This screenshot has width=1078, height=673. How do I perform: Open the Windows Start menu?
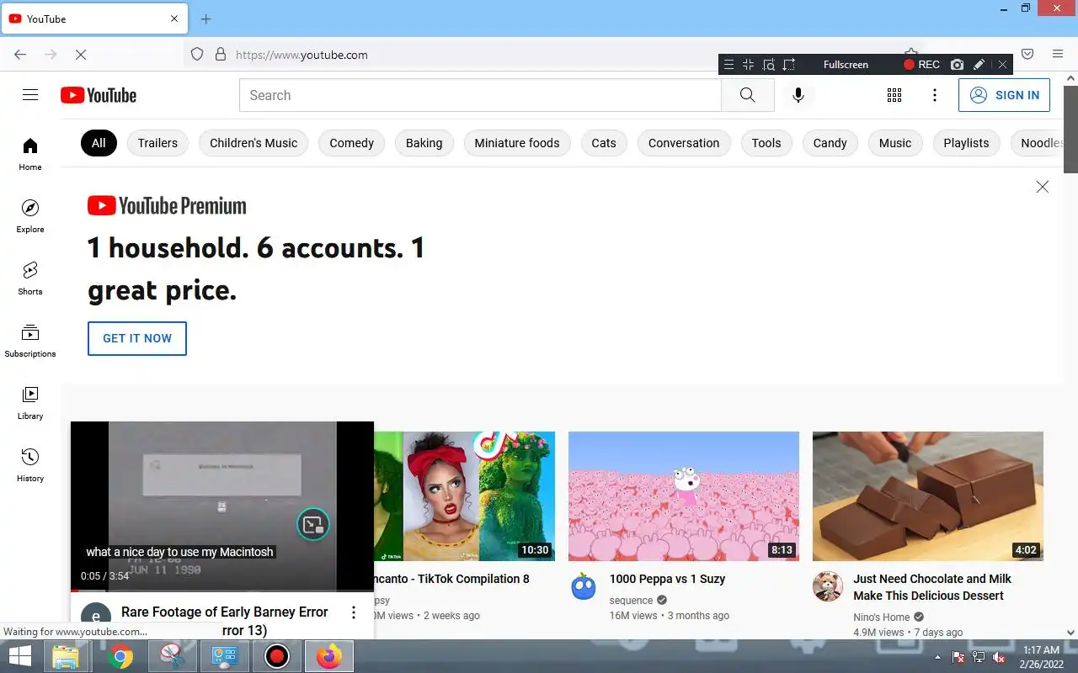(20, 656)
